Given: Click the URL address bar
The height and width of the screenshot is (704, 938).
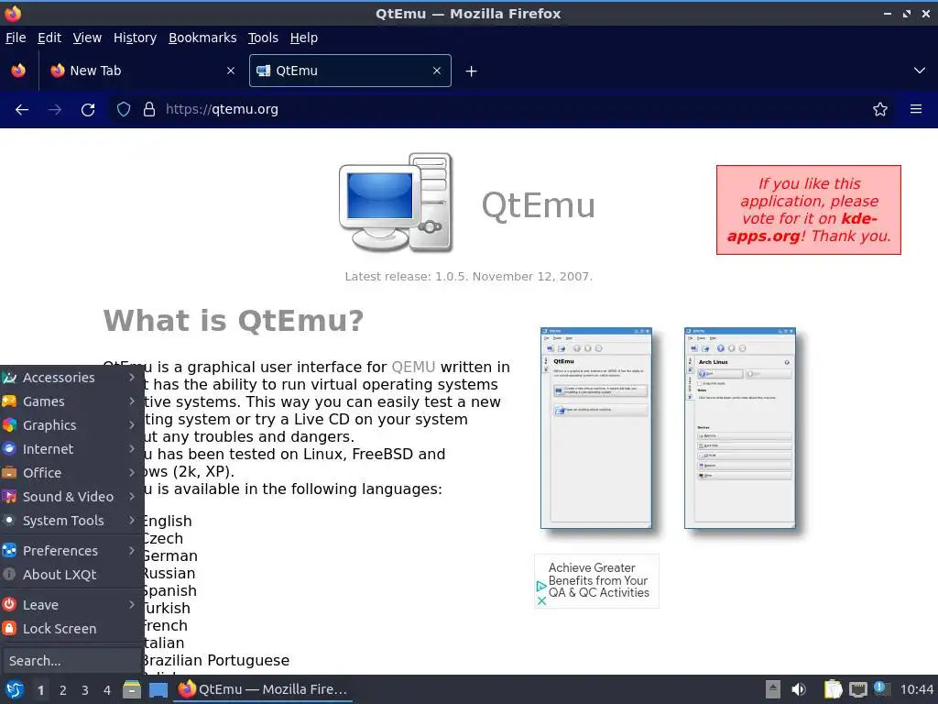Looking at the screenshot, I should pos(503,110).
